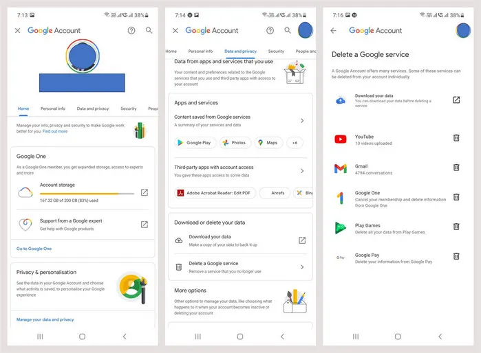
Task: Switch to Personal info tab on first screen
Action: coord(53,109)
